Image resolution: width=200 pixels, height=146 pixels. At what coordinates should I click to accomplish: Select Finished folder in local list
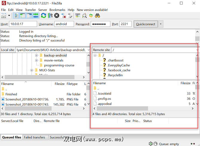11,94
